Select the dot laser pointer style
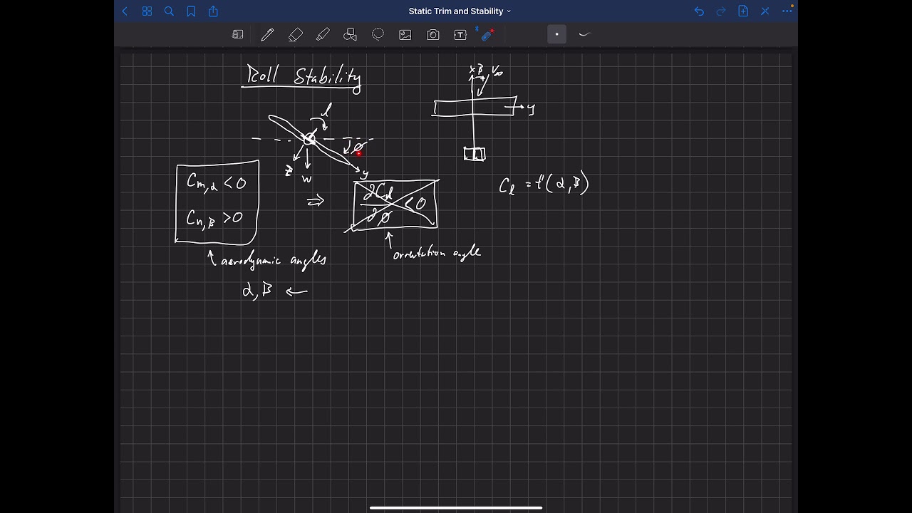912x513 pixels. [557, 34]
